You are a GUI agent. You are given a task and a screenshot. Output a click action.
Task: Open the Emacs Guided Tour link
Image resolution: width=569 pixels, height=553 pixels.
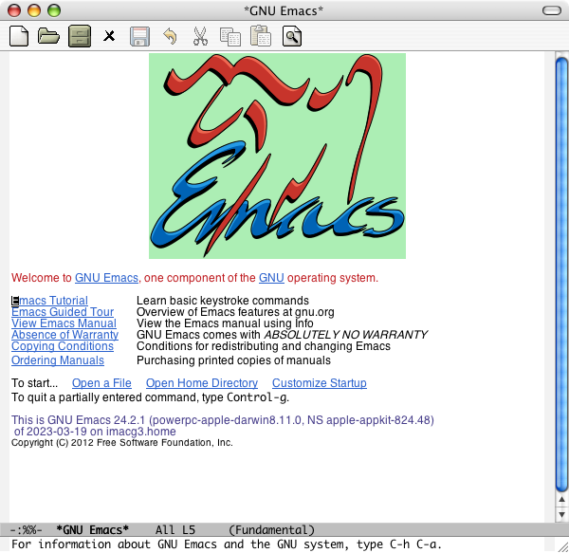click(63, 312)
